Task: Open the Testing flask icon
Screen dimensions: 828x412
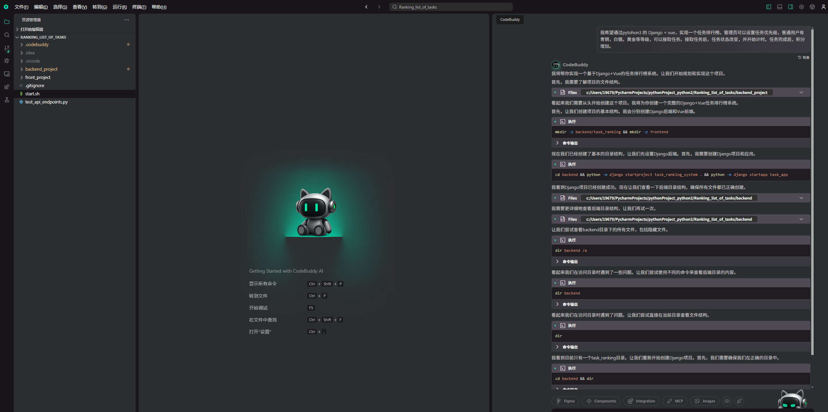Action: coord(7,100)
